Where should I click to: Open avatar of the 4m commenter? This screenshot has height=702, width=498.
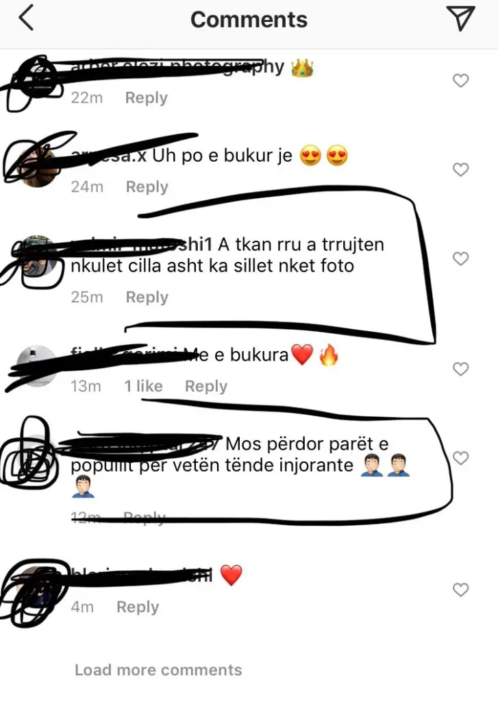37,587
